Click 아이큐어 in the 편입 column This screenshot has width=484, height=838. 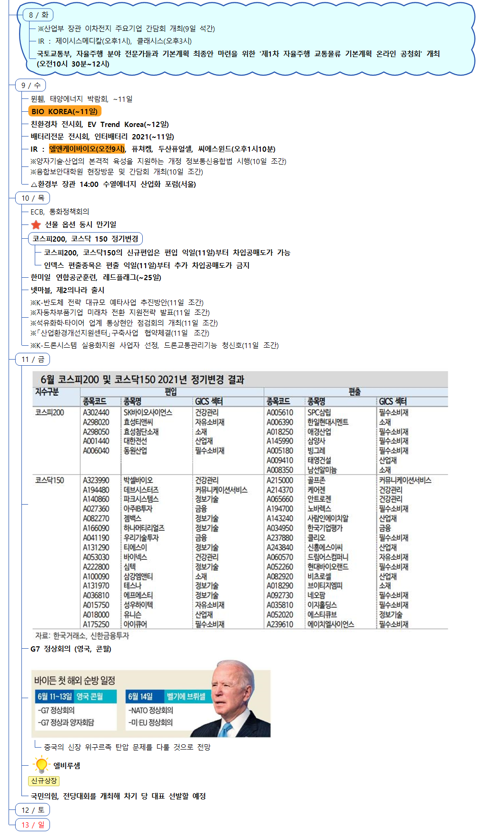pyautogui.click(x=135, y=624)
